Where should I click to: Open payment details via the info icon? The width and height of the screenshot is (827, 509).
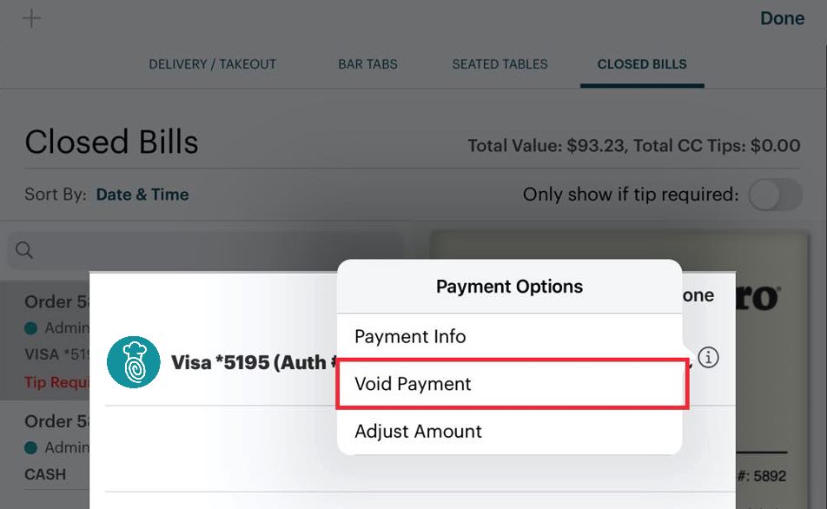708,357
